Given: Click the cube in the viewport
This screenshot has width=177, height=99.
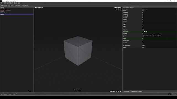Looking at the screenshot, I should click(x=78, y=51).
